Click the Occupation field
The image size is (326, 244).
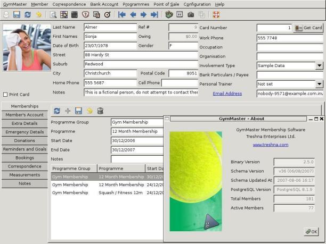[290, 47]
